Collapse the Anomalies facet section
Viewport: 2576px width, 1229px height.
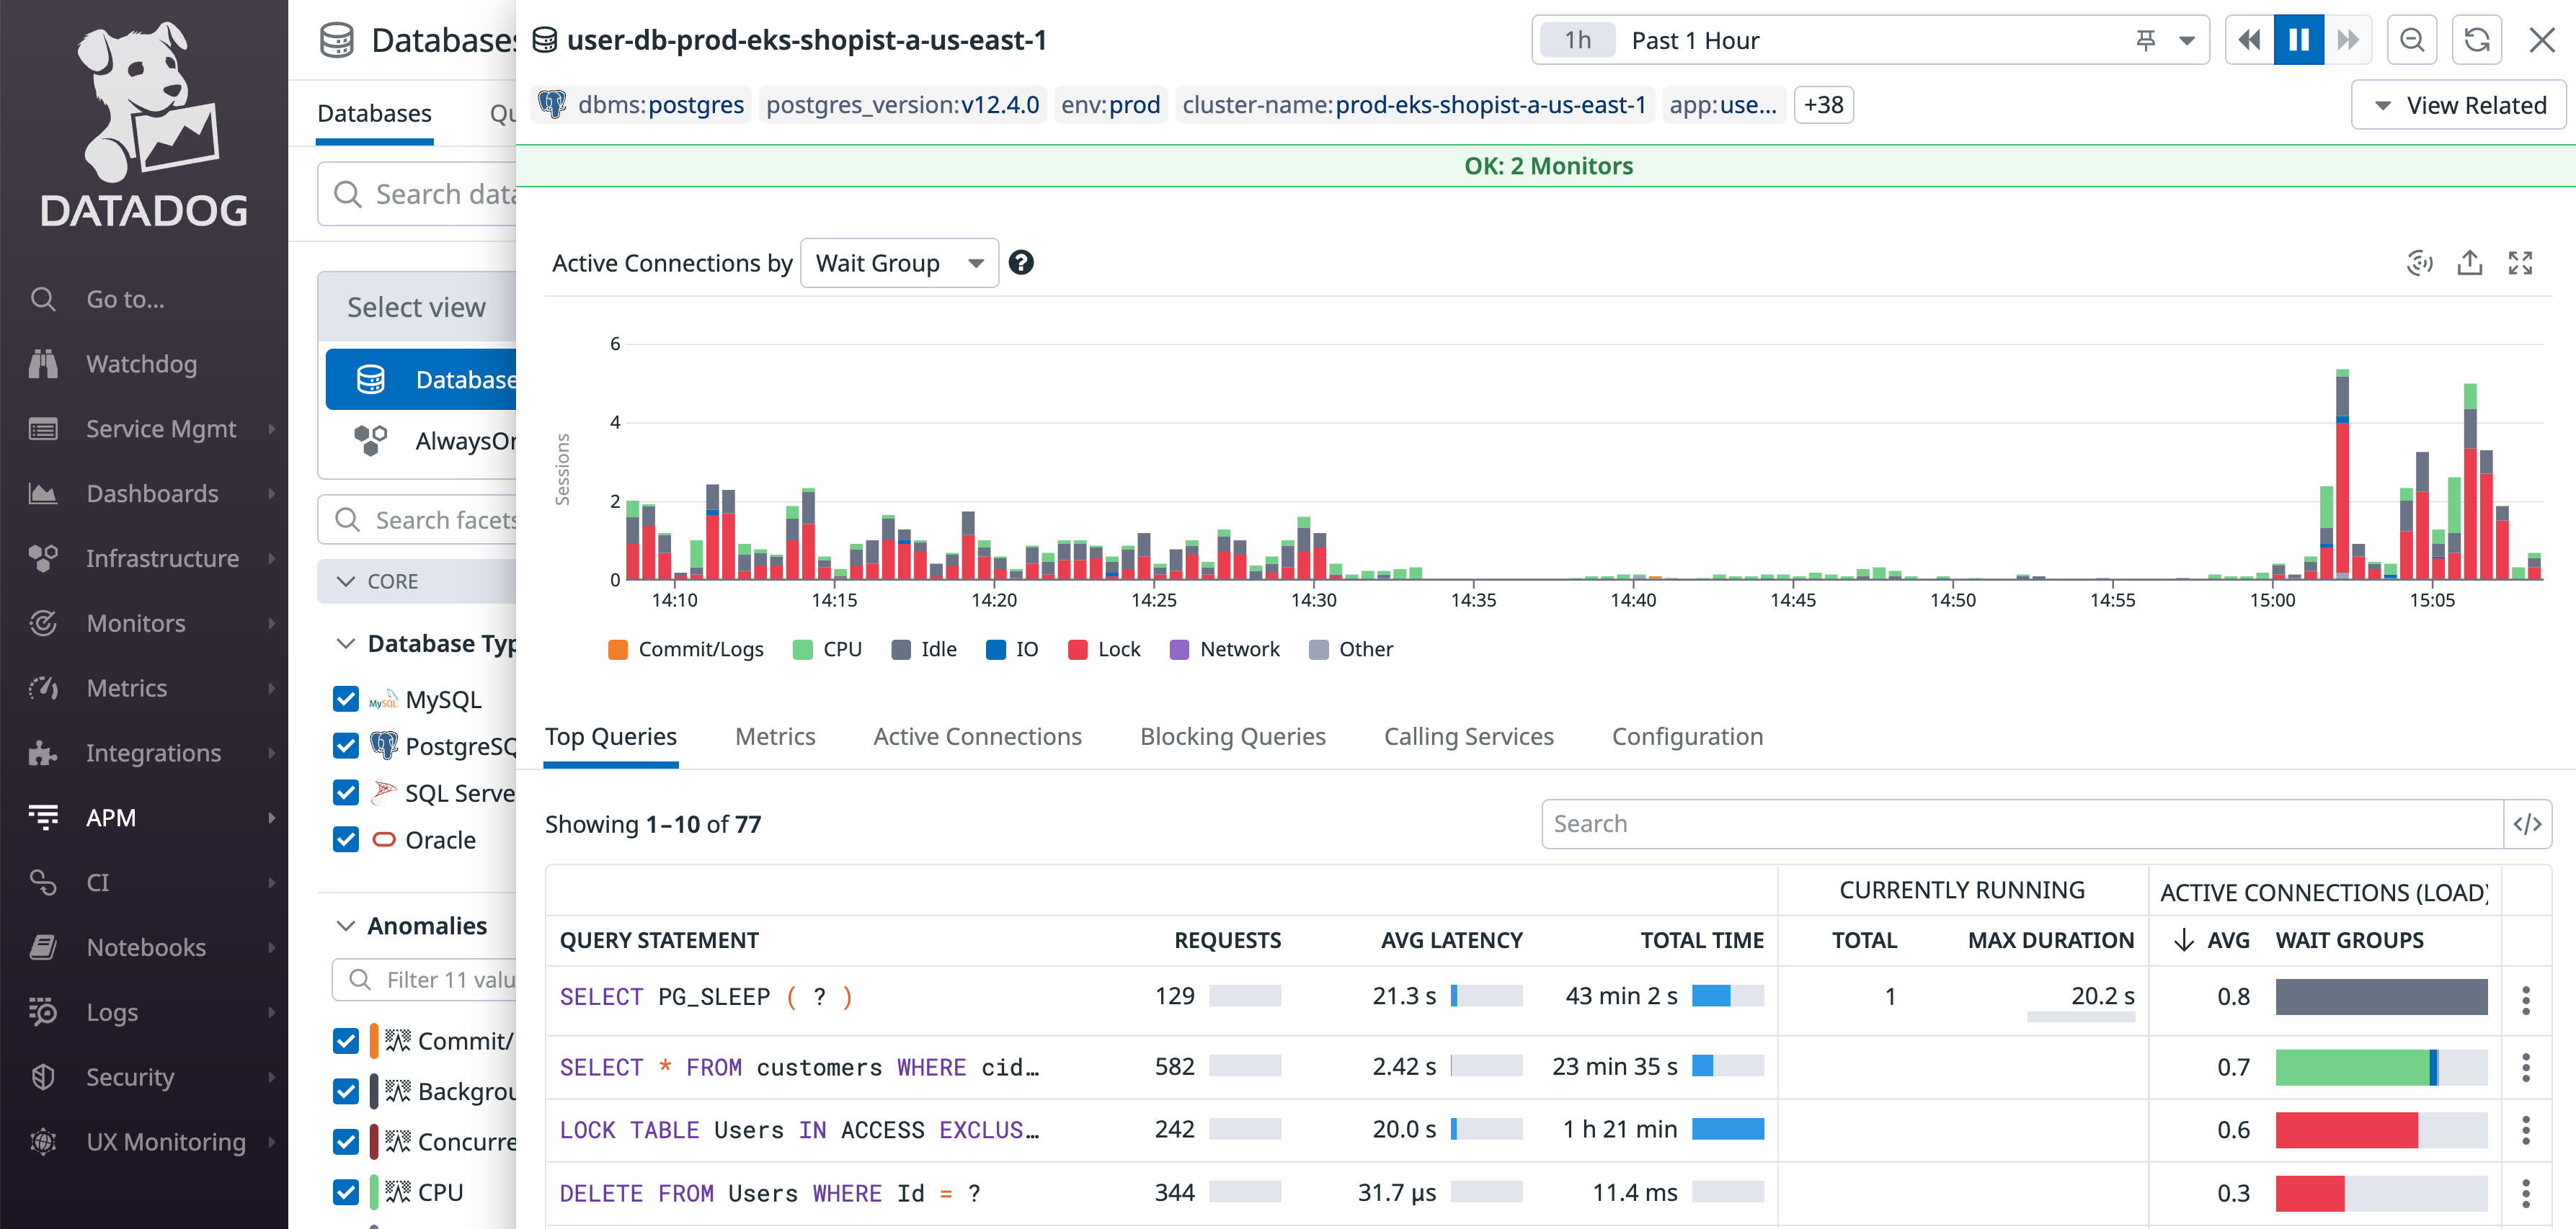click(346, 926)
